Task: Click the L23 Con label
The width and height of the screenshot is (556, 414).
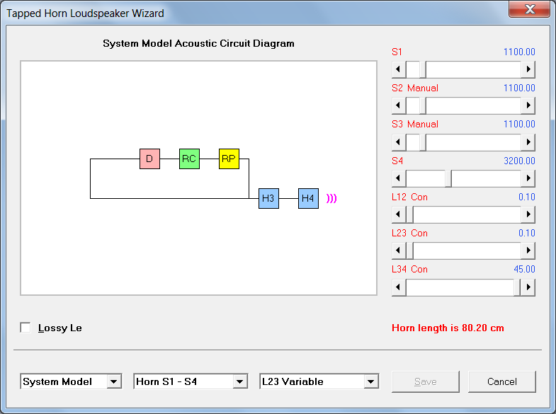Action: (409, 233)
